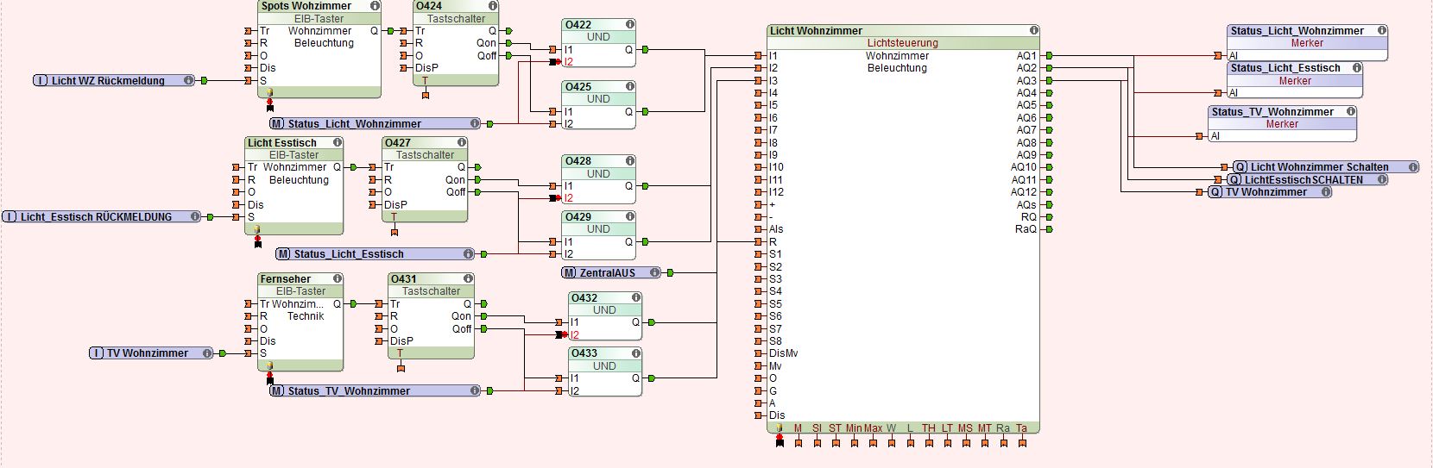This screenshot has height=468, width=1433.
Task: Click the info icon on block O427
Action: click(462, 142)
